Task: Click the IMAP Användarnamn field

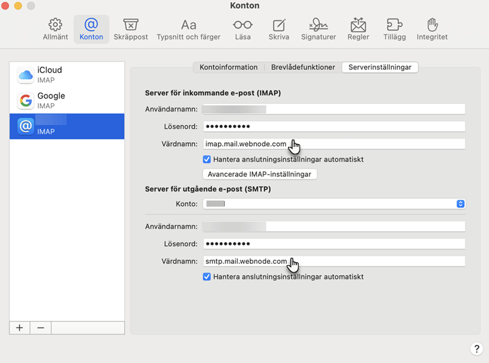Action: click(x=334, y=109)
